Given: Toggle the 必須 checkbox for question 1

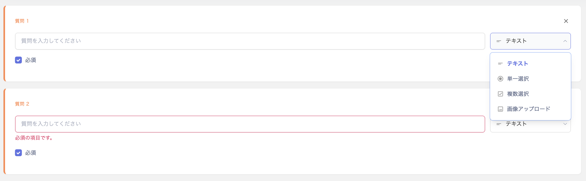Looking at the screenshot, I should (19, 60).
